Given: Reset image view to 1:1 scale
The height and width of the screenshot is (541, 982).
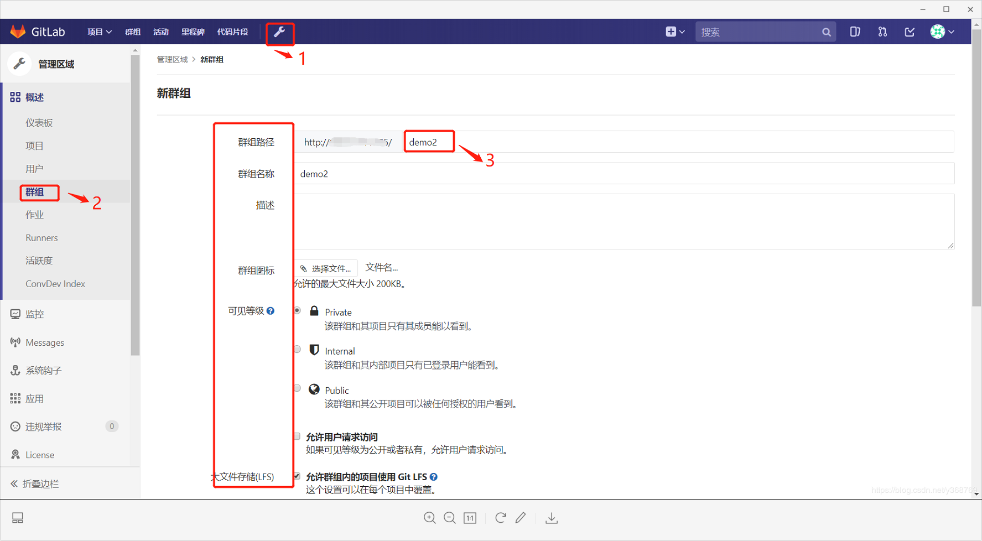Looking at the screenshot, I should pyautogui.click(x=470, y=518).
